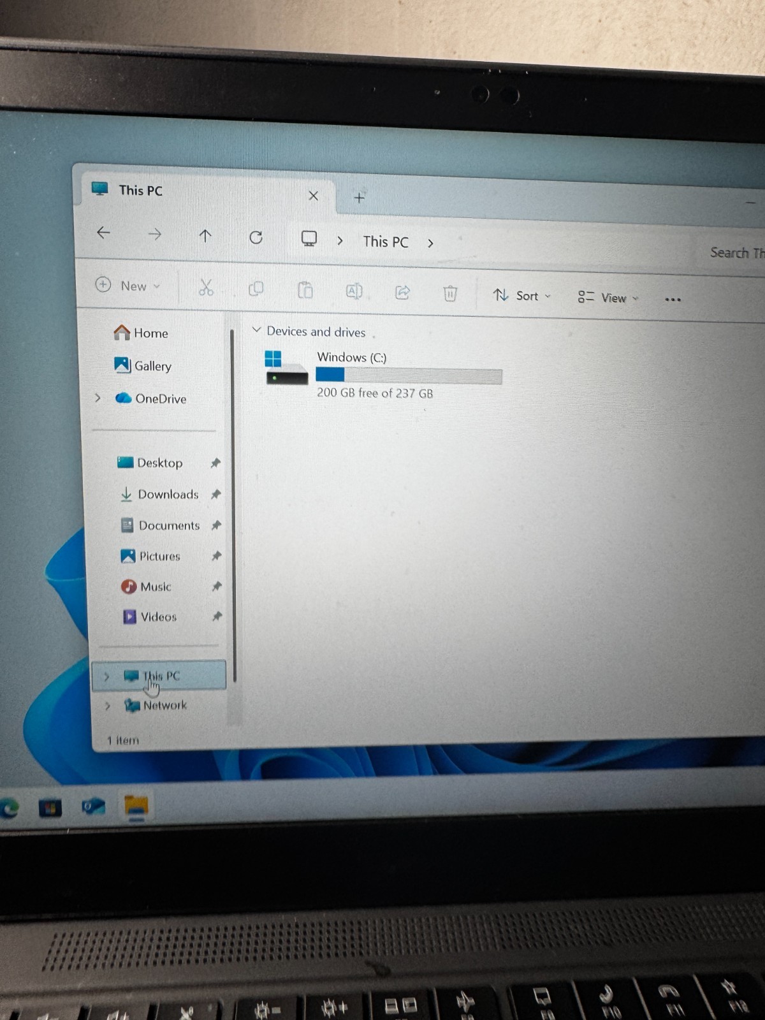Image resolution: width=765 pixels, height=1020 pixels.
Task: Unpin Documents using its pin icon
Action: [216, 525]
